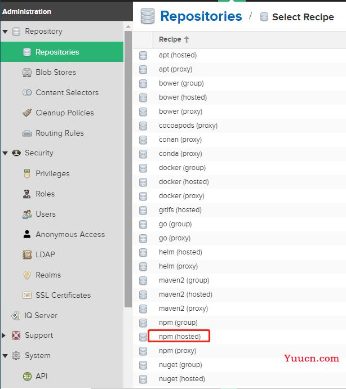The image size is (346, 389).
Task: Click the sidebar vertical scrollbar thumb
Action: coord(128,169)
